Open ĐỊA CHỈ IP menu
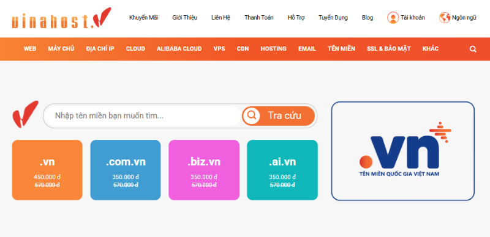Screen dimensions: 490x237 [100, 49]
